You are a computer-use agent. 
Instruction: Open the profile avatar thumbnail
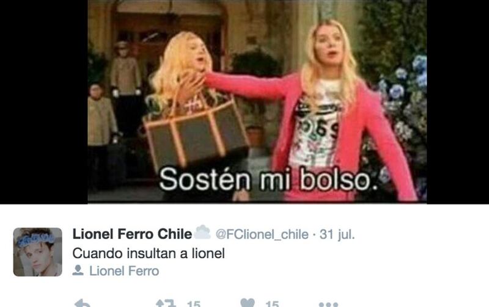[x=38, y=252]
